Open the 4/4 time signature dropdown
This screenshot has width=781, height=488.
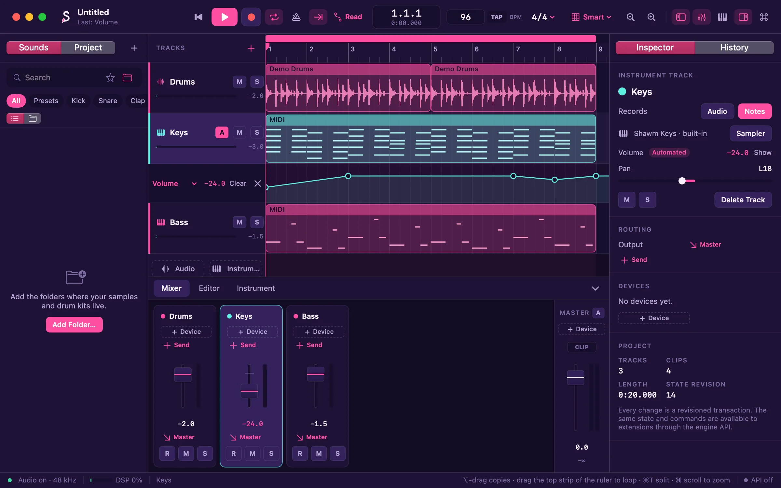point(543,17)
